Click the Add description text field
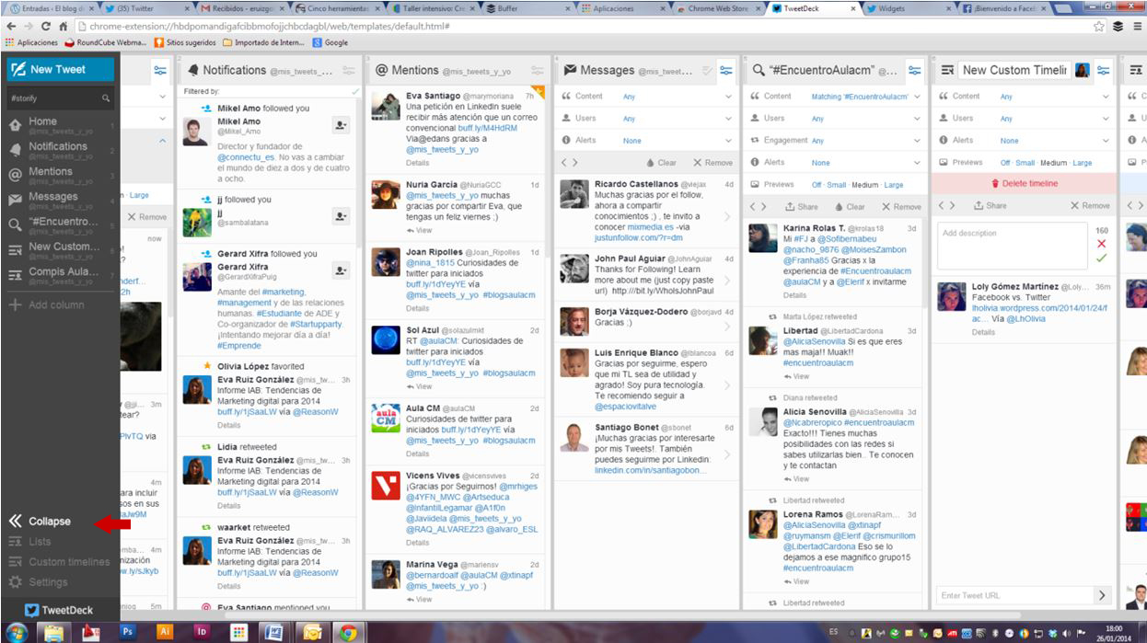The height and width of the screenshot is (643, 1147). point(1012,246)
